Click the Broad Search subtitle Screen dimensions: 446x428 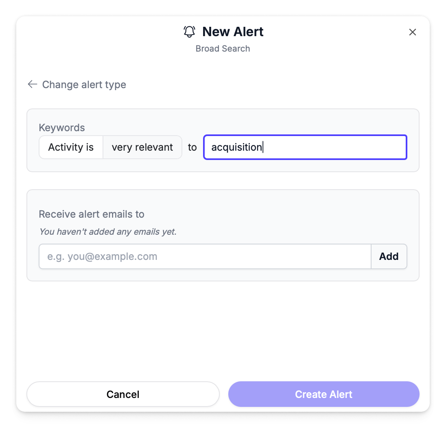[x=223, y=49]
